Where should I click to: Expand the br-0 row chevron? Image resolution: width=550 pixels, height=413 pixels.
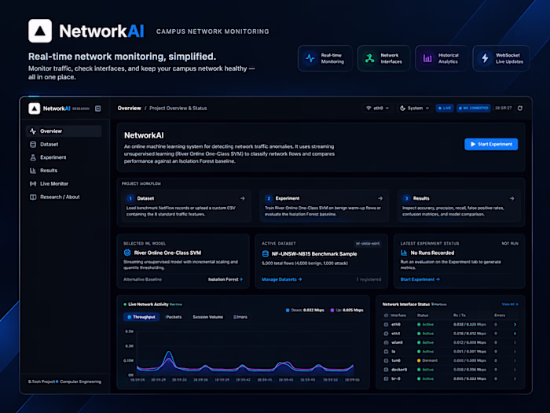point(515,378)
